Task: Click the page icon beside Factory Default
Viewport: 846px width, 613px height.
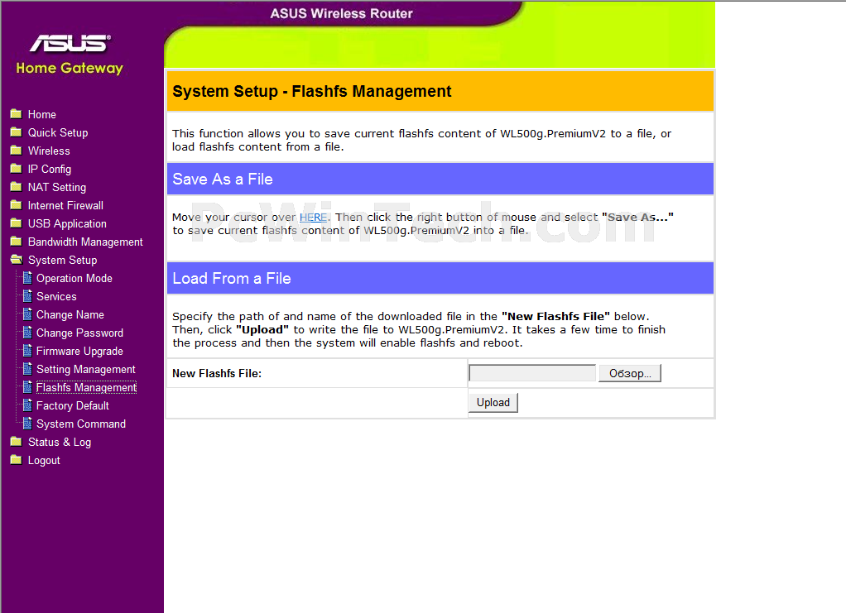Action: click(27, 405)
